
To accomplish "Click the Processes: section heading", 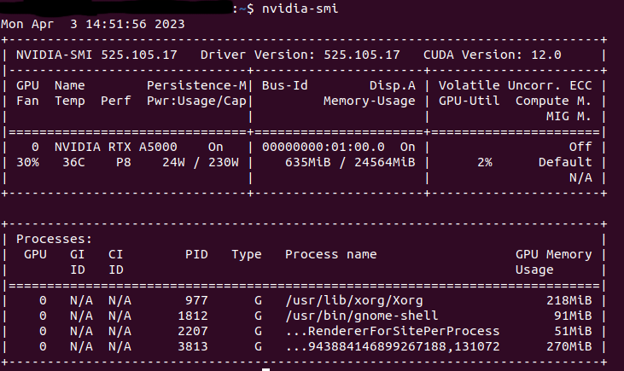I will click(x=55, y=240).
